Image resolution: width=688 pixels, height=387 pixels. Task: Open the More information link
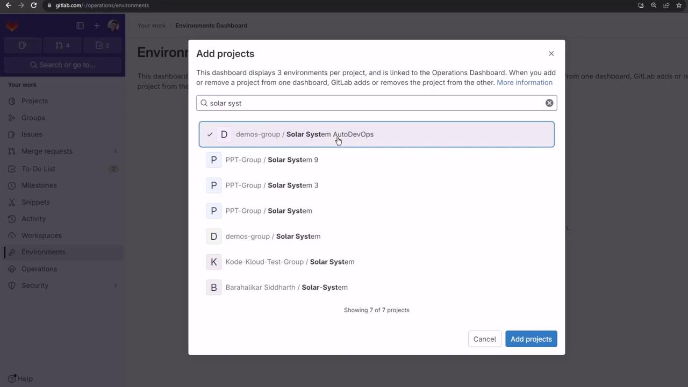(524, 83)
